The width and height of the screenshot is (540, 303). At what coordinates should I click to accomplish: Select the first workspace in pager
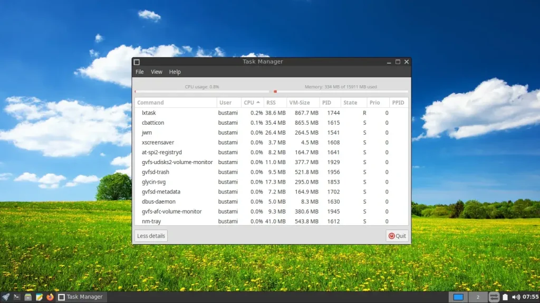(x=458, y=297)
